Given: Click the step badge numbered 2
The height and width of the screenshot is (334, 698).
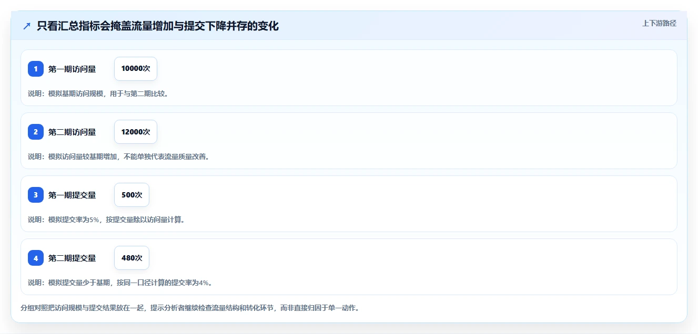Looking at the screenshot, I should click(x=36, y=132).
